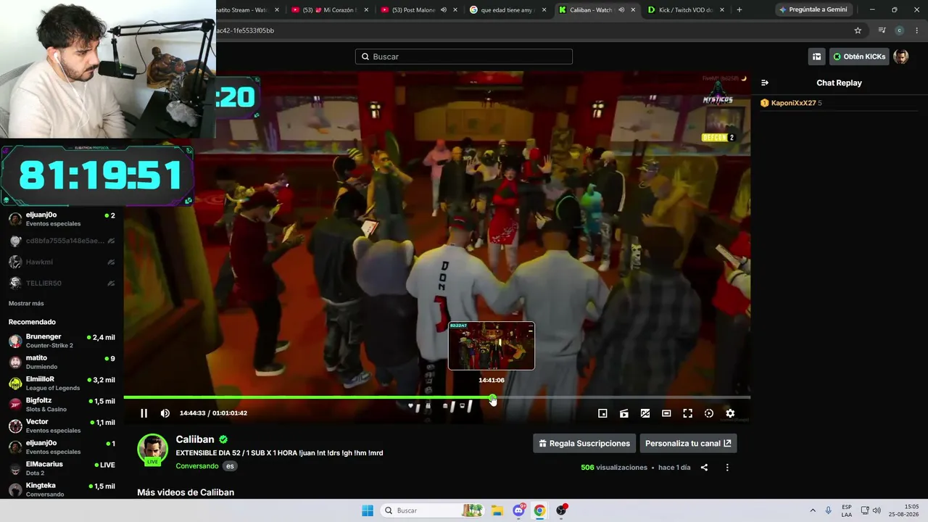Click Obtén KICKs button

pos(859,57)
